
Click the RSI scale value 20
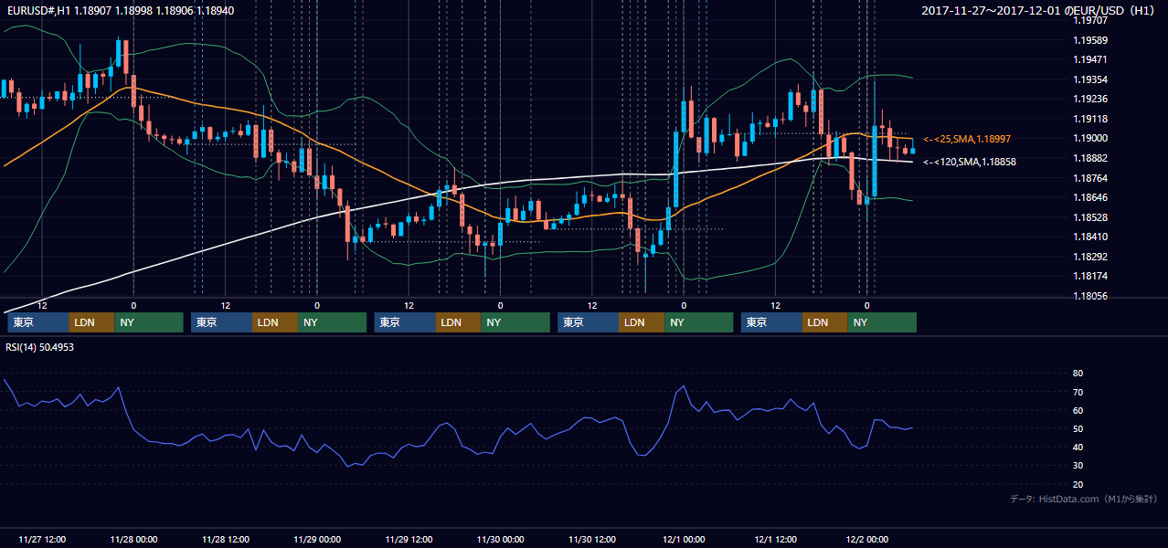pyautogui.click(x=1078, y=484)
